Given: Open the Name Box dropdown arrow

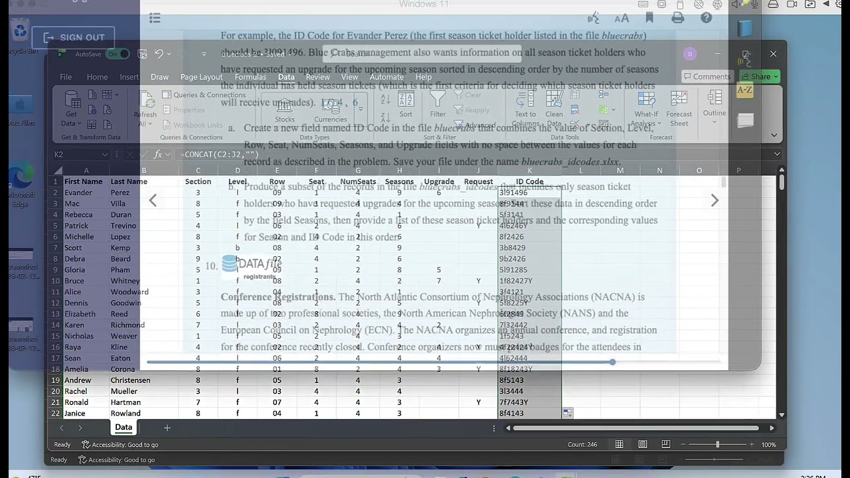Looking at the screenshot, I should click(104, 155).
